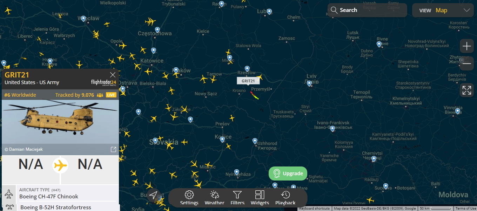
Task: Click the green Upgrade button
Action: pos(288,173)
